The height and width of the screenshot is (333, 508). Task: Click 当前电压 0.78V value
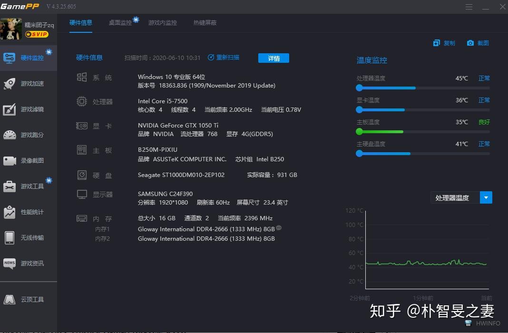(x=281, y=110)
